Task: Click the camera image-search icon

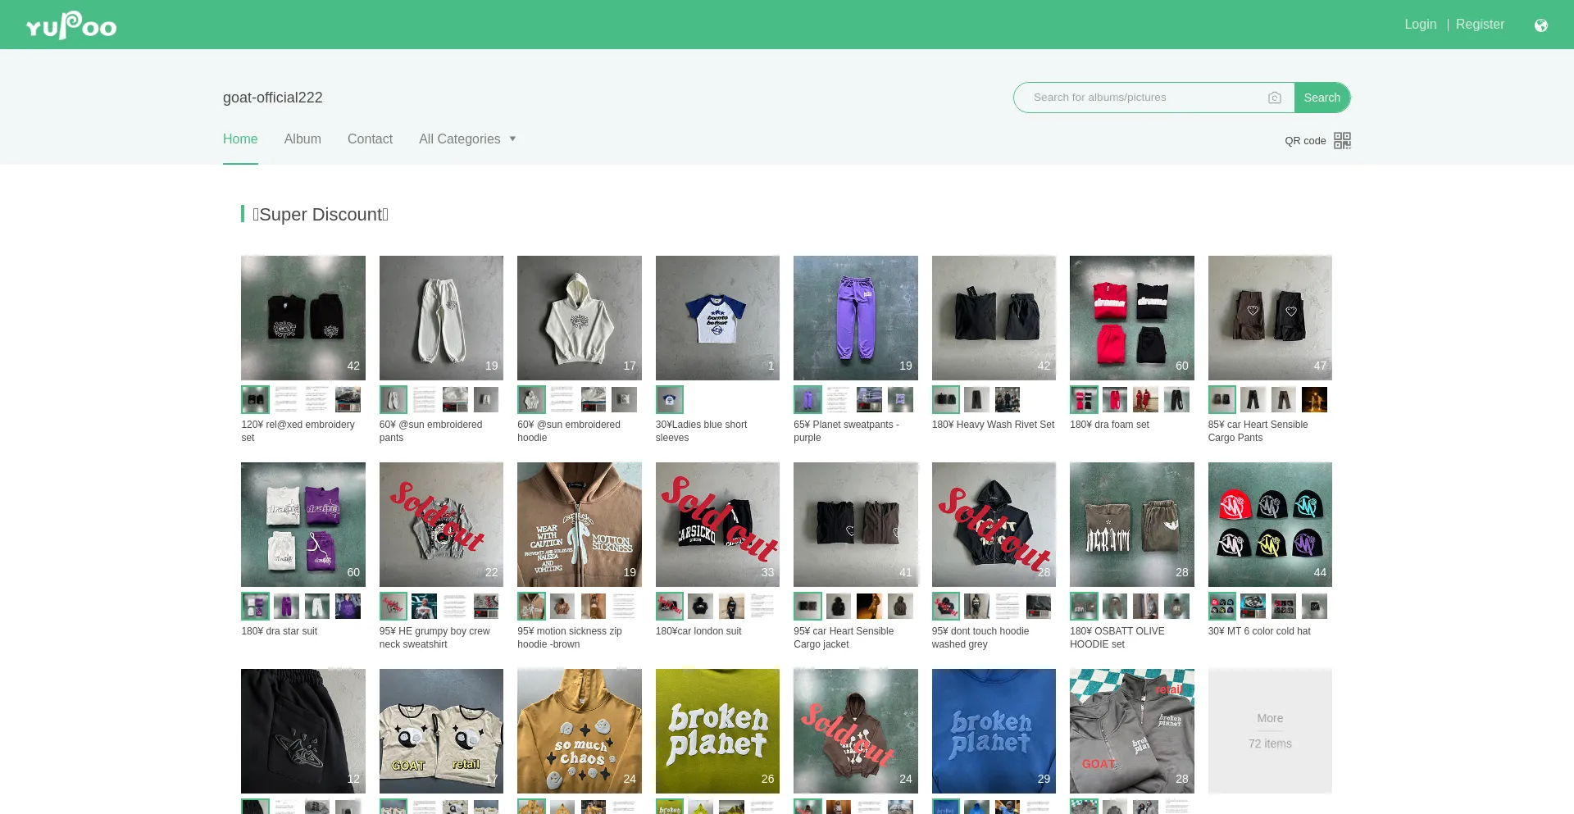Action: pos(1274,98)
